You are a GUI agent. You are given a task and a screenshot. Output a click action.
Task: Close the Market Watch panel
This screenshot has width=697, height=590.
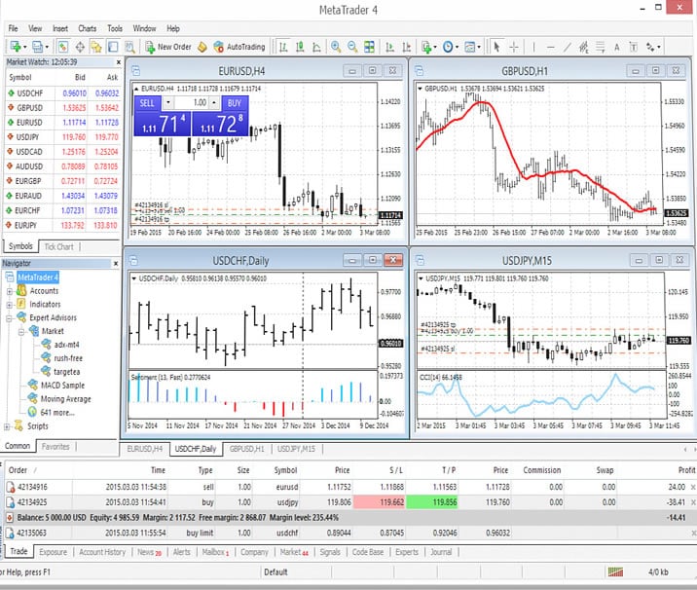(x=118, y=62)
